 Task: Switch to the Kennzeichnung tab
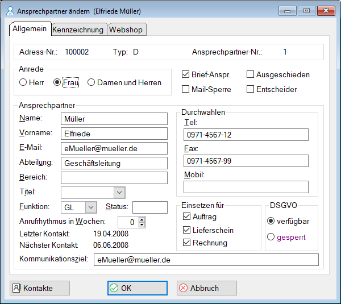[78, 30]
